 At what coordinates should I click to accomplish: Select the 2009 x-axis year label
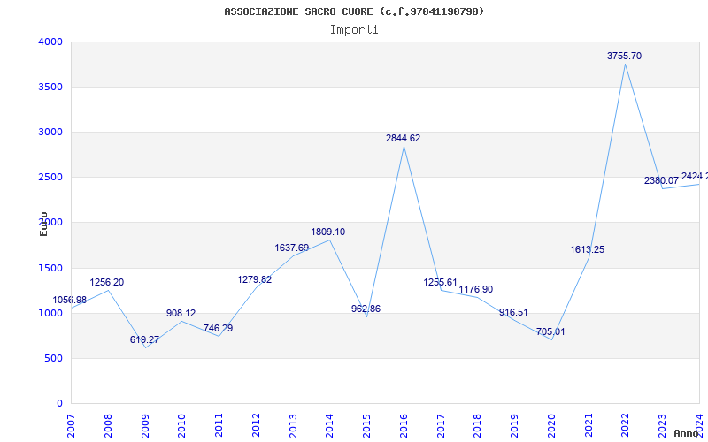pos(144,426)
